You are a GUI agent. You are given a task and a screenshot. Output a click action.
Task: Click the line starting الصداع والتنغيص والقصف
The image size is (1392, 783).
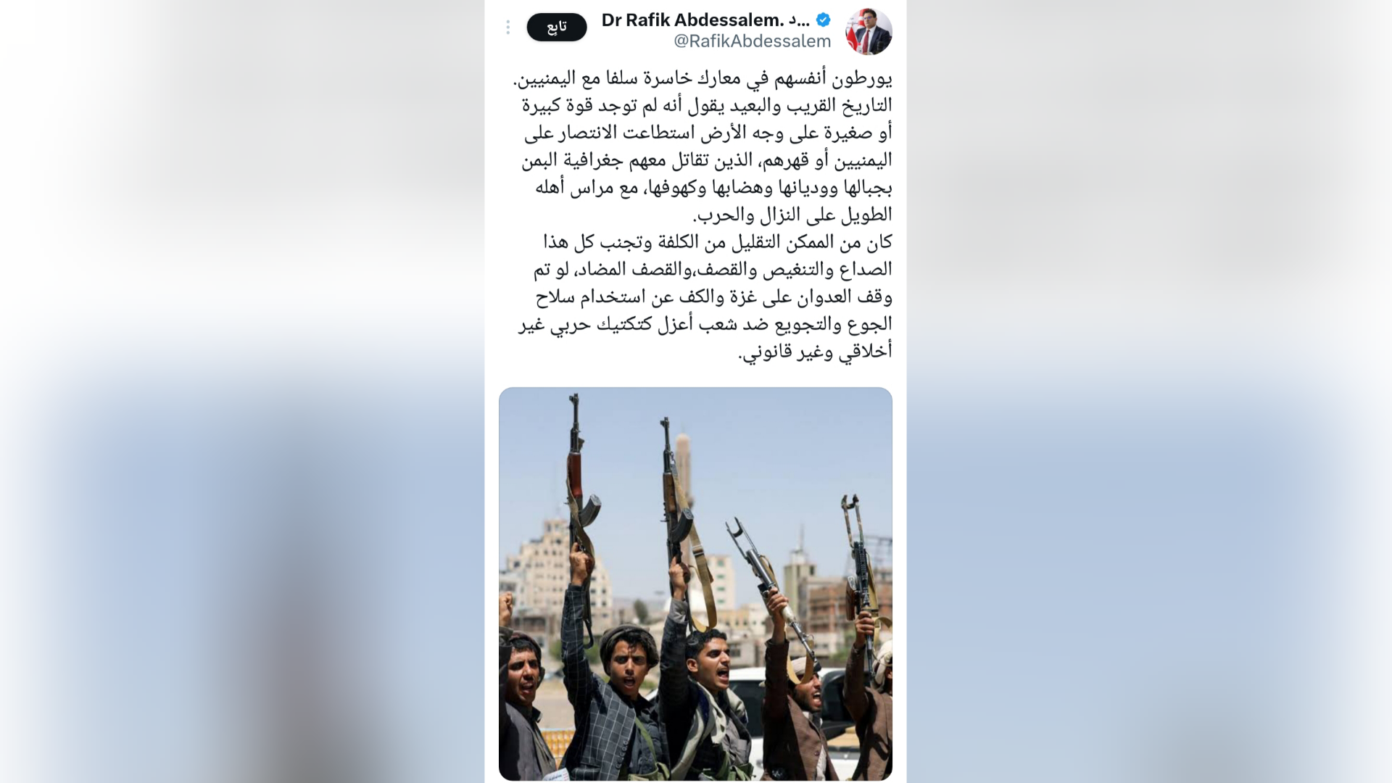tap(713, 270)
